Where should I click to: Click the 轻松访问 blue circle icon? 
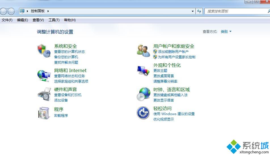coord(143,113)
